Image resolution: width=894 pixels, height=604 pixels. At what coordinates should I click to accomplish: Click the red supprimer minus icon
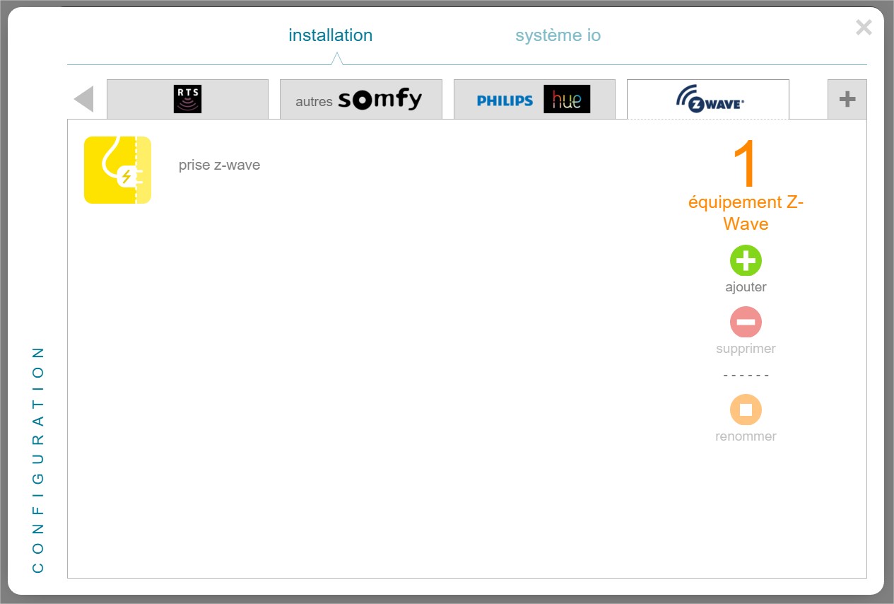[746, 323]
